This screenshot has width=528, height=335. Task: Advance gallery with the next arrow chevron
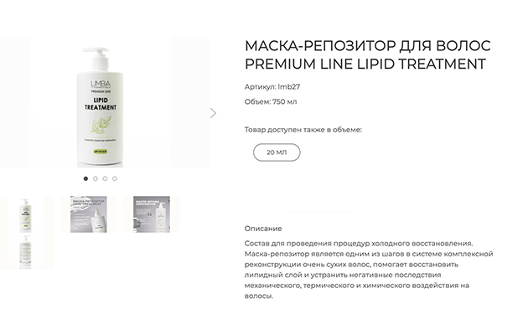pos(213,113)
